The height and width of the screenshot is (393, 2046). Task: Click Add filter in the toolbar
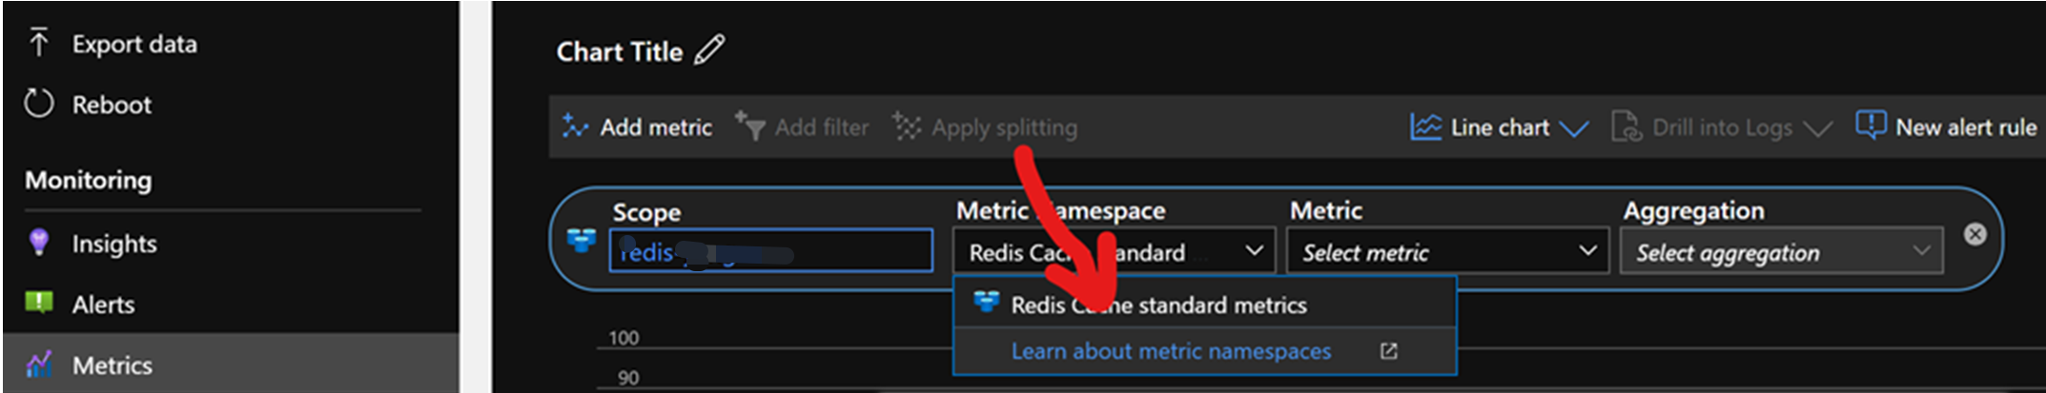[x=802, y=127]
